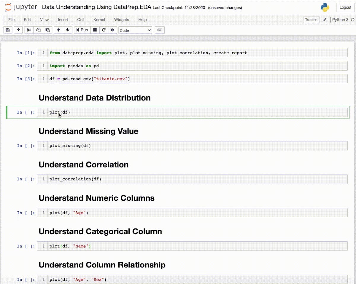Cut selected cells with scissors icon
Screen dimensions: 356x284
(x=29, y=30)
